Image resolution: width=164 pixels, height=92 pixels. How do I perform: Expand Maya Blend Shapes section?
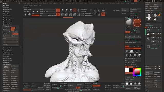coord(8,20)
